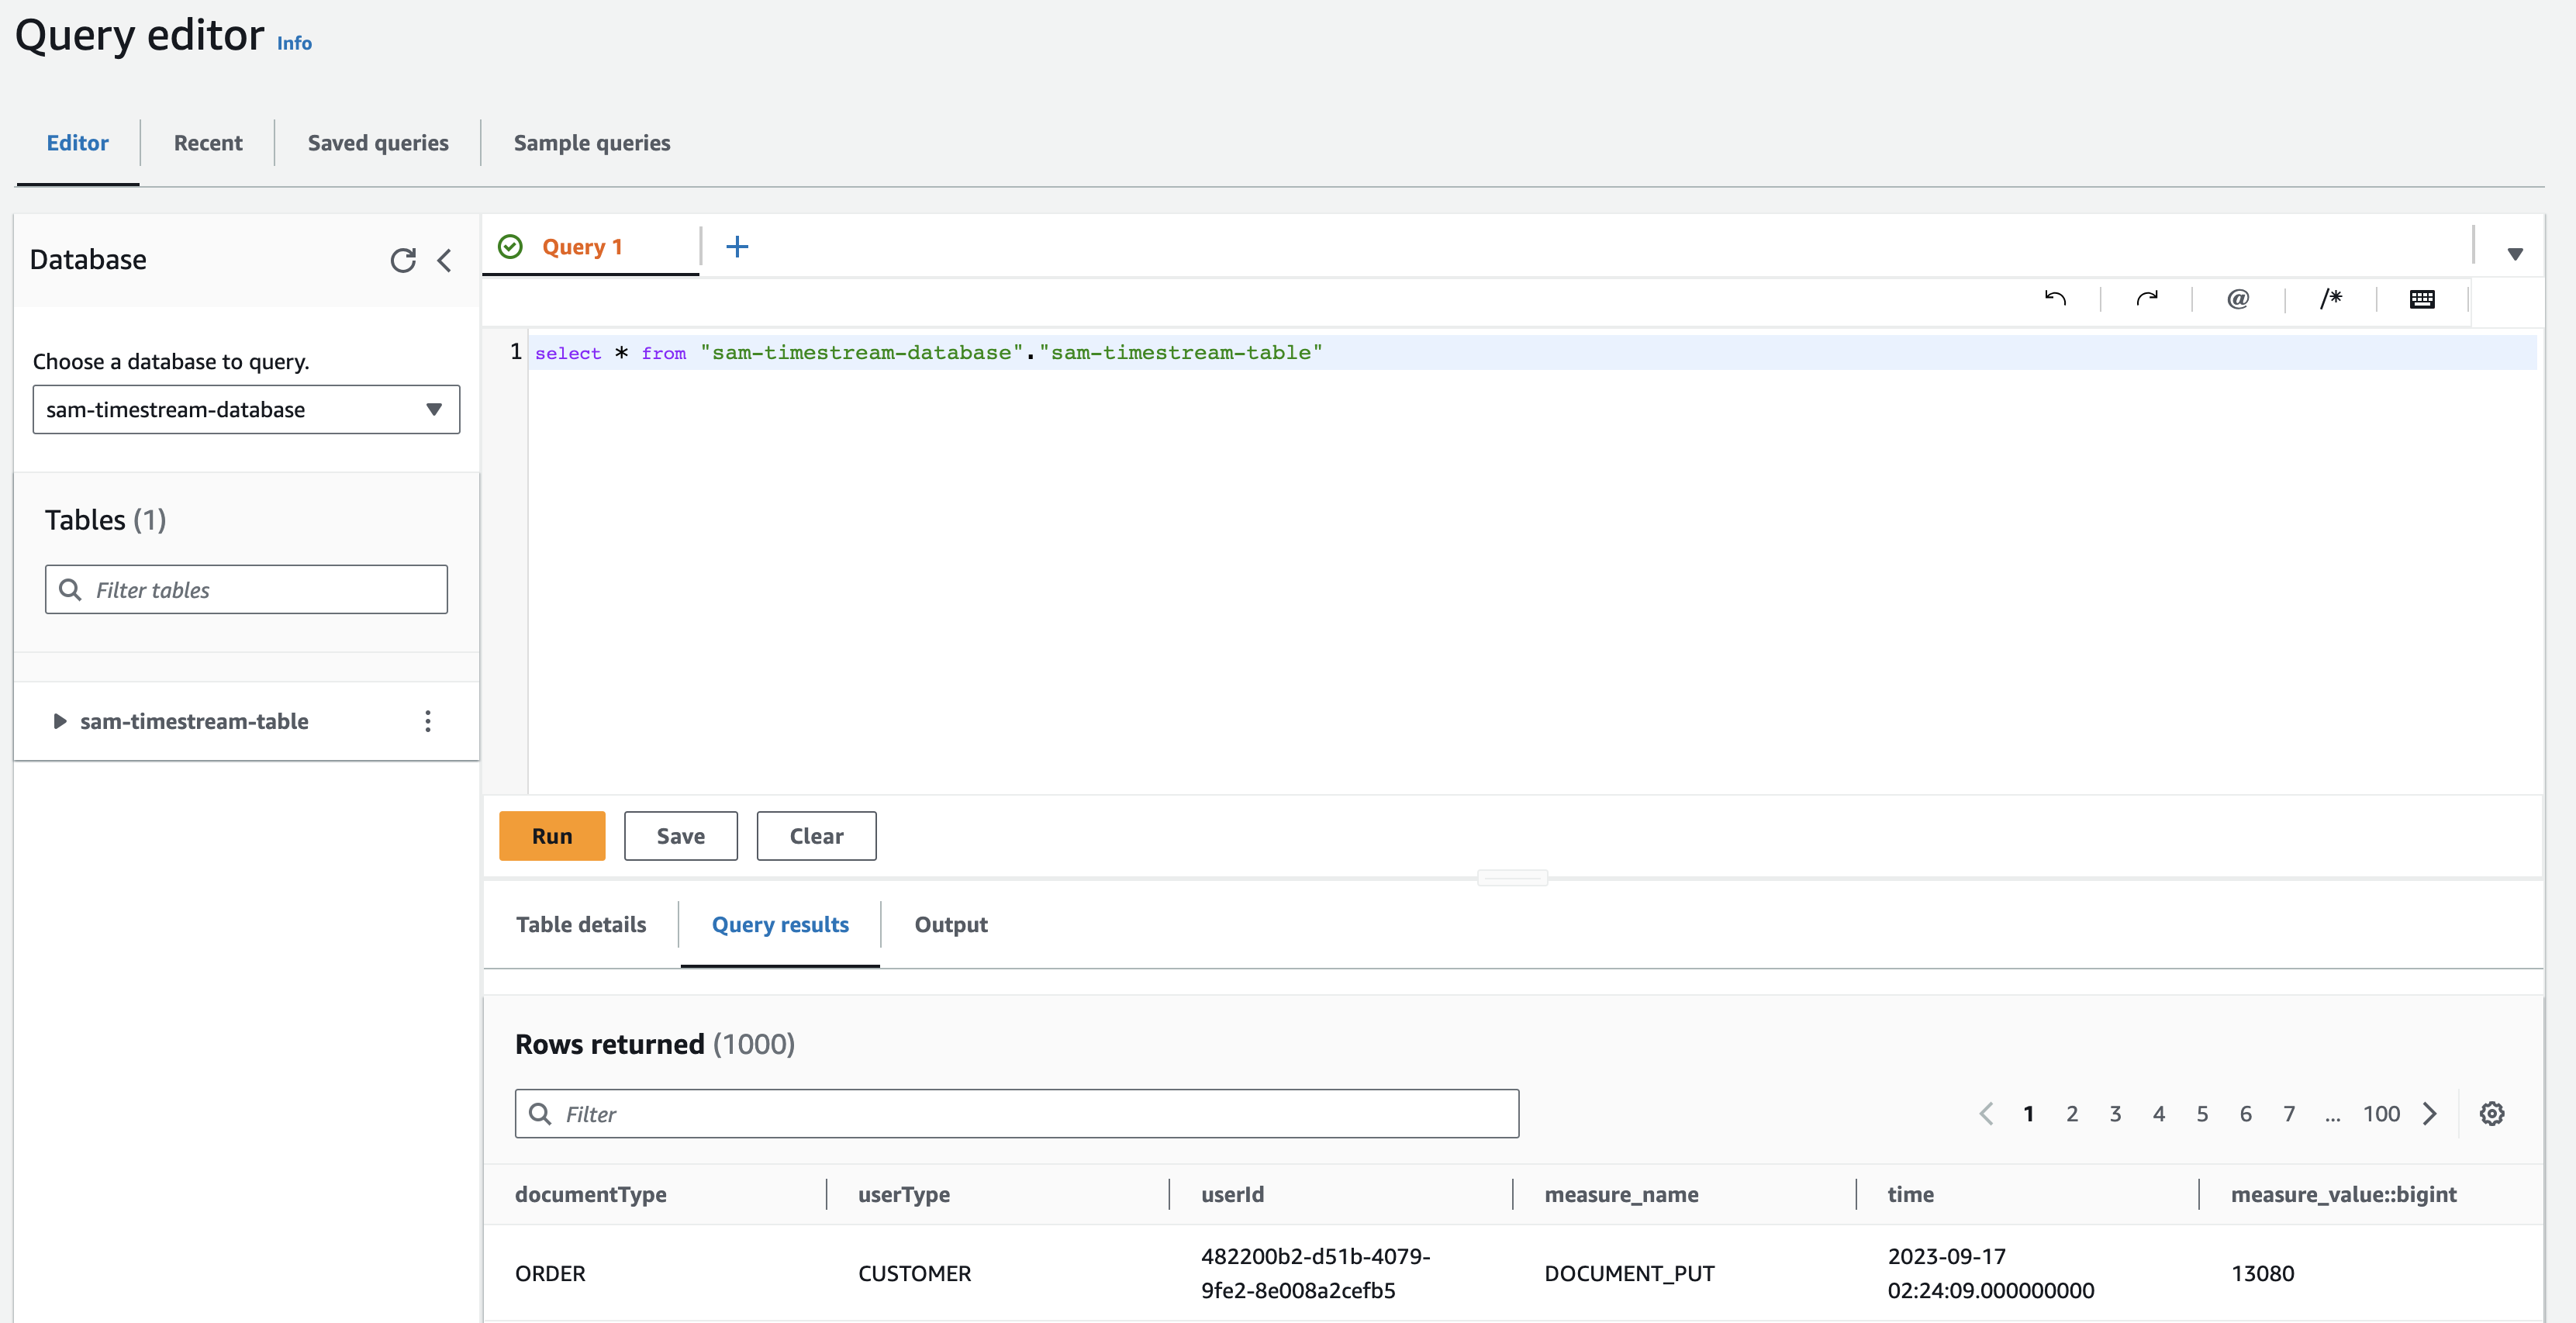
Task: Click the redo icon in editor toolbar
Action: point(2147,298)
